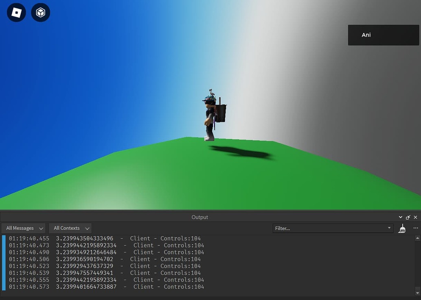Pop out the Output panel via dock icon
421x300 pixels.
(x=408, y=217)
